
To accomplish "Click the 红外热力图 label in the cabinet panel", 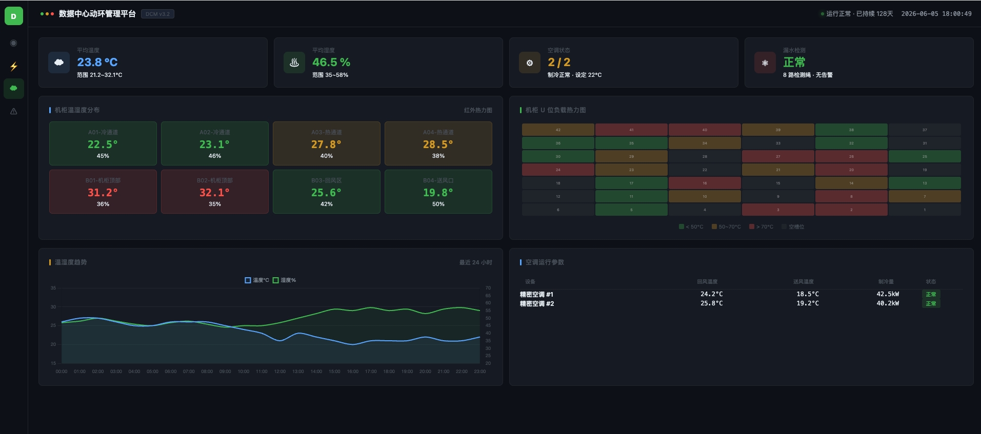I will coord(478,110).
